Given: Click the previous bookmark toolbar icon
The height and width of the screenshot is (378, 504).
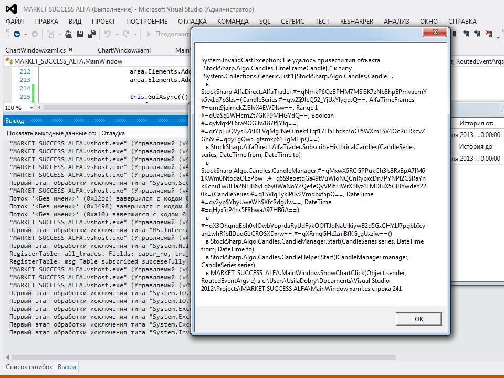Looking at the screenshot, I should click(x=466, y=34).
